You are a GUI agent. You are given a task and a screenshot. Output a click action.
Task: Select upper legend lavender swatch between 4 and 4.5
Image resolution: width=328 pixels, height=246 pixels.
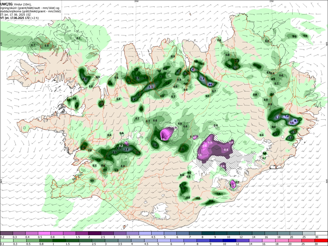click(x=145, y=233)
